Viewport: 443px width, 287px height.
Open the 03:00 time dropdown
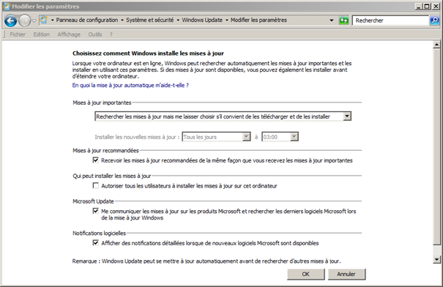[280, 137]
